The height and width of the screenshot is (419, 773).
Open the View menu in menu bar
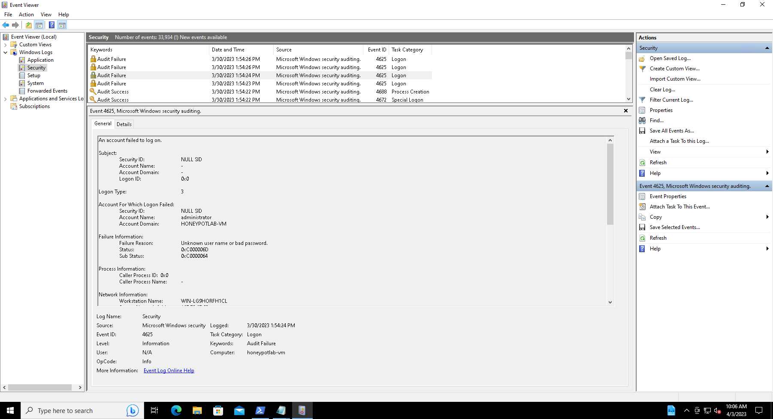[x=46, y=15]
